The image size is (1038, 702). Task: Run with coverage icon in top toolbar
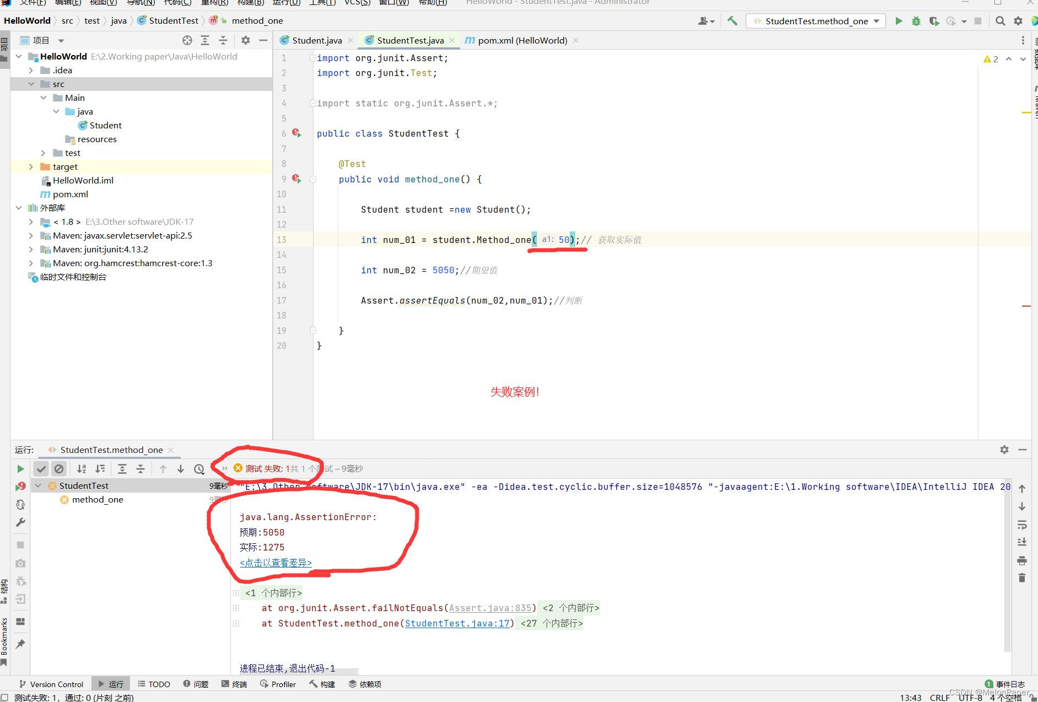(x=934, y=21)
